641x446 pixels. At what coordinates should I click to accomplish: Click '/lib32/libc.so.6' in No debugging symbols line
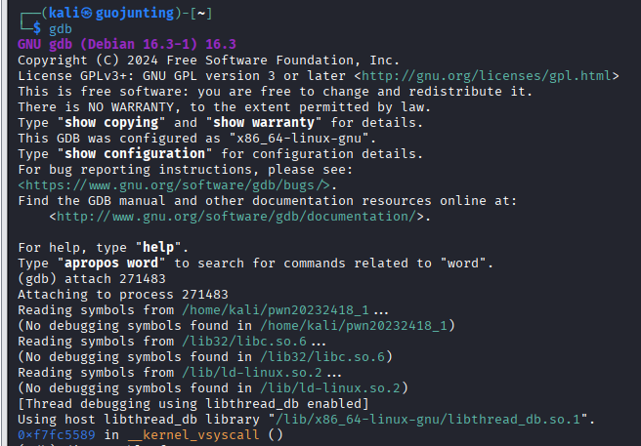tap(322, 357)
